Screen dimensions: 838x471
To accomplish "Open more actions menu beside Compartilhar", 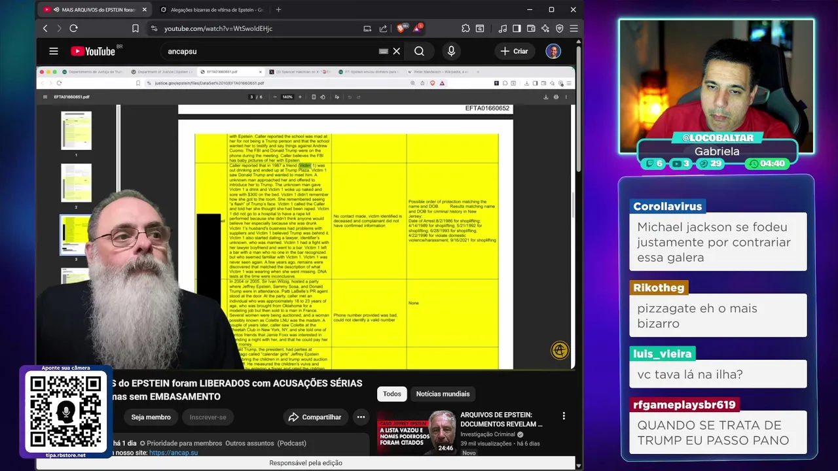I will coord(361,417).
